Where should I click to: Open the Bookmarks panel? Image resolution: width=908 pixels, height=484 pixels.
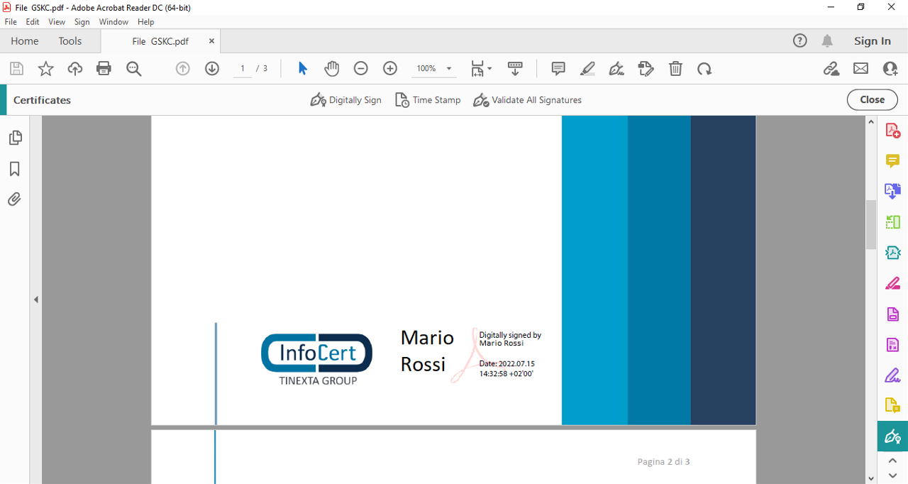pos(14,169)
